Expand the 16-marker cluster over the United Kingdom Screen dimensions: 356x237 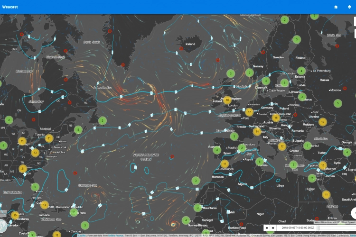tap(227, 100)
